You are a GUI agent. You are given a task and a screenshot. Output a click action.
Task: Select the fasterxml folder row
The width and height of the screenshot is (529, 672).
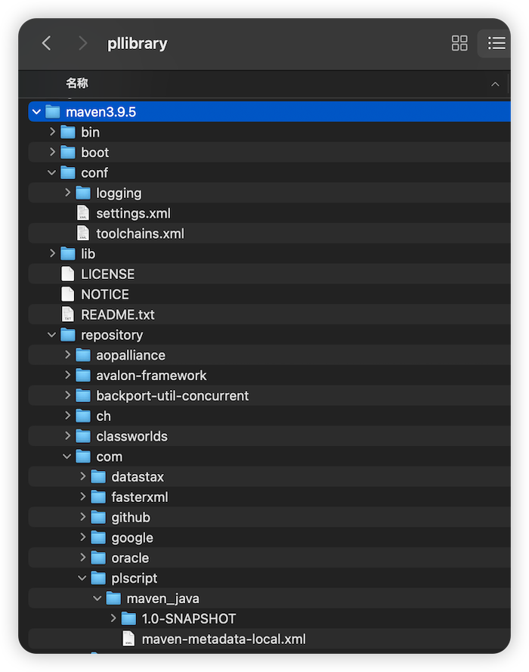pyautogui.click(x=270, y=497)
